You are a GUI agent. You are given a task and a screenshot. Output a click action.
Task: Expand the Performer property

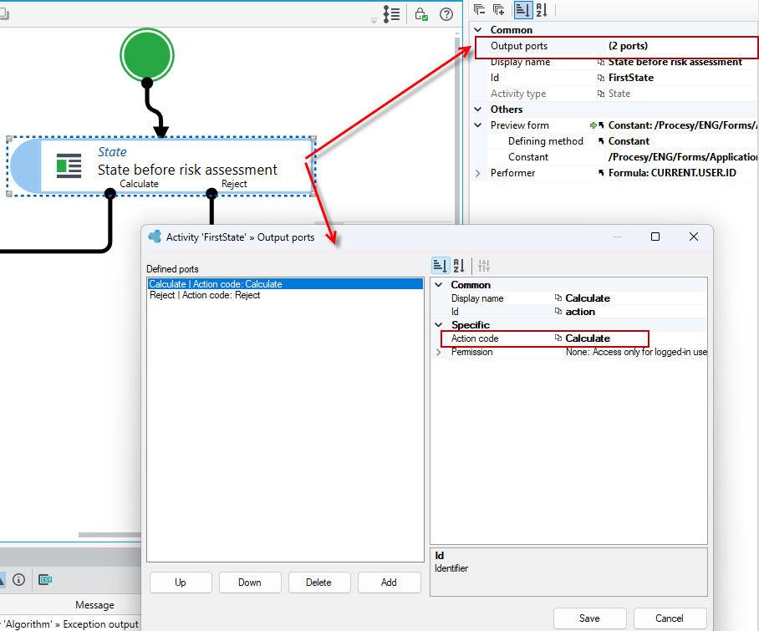478,173
